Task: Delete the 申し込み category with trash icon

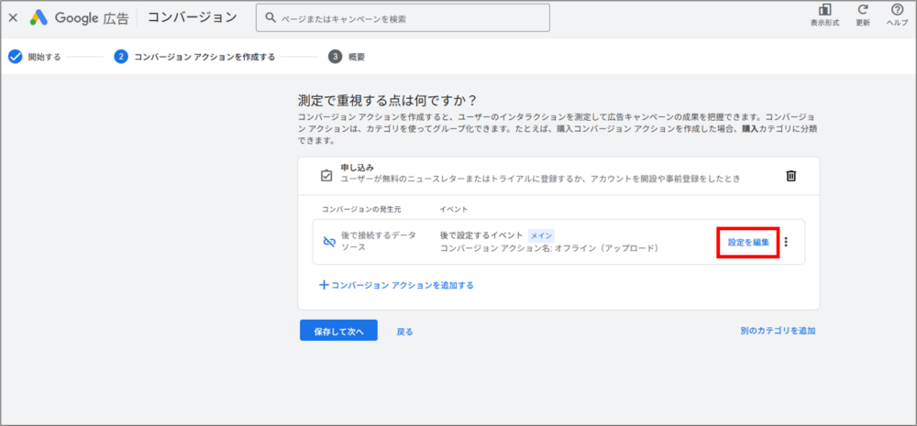Action: (791, 176)
